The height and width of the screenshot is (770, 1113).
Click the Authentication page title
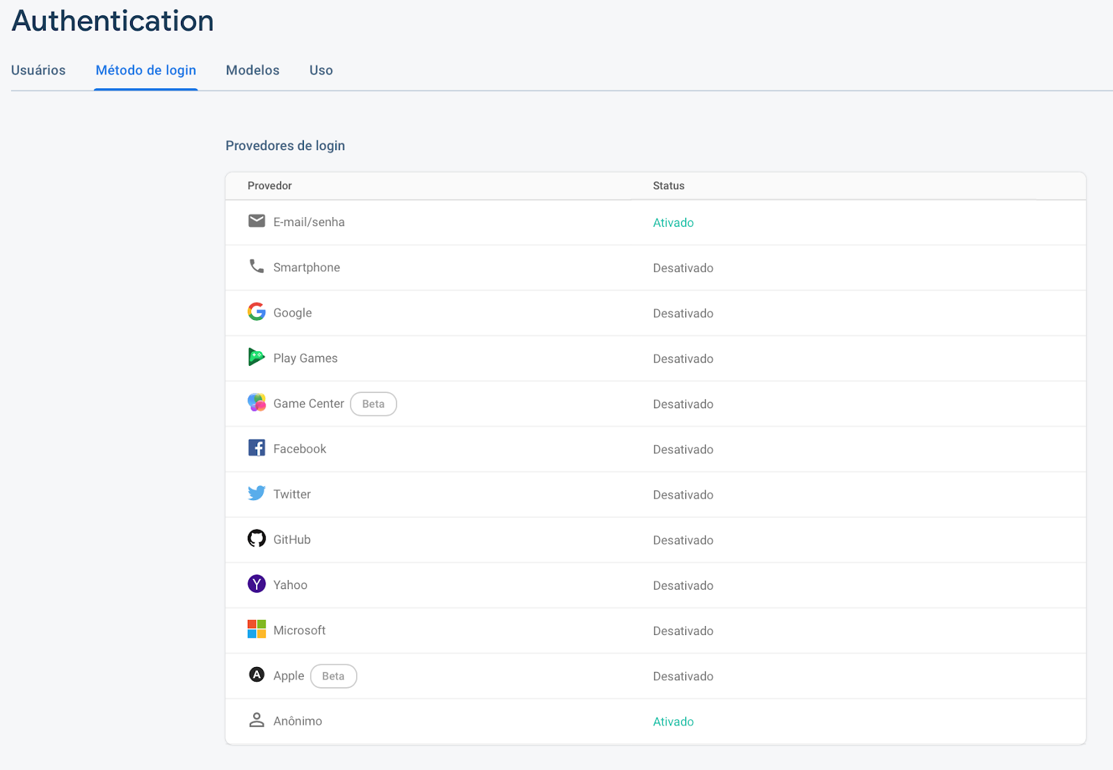(x=113, y=21)
